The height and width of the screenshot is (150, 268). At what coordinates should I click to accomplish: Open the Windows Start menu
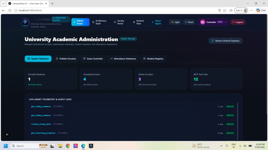[x=5, y=146]
